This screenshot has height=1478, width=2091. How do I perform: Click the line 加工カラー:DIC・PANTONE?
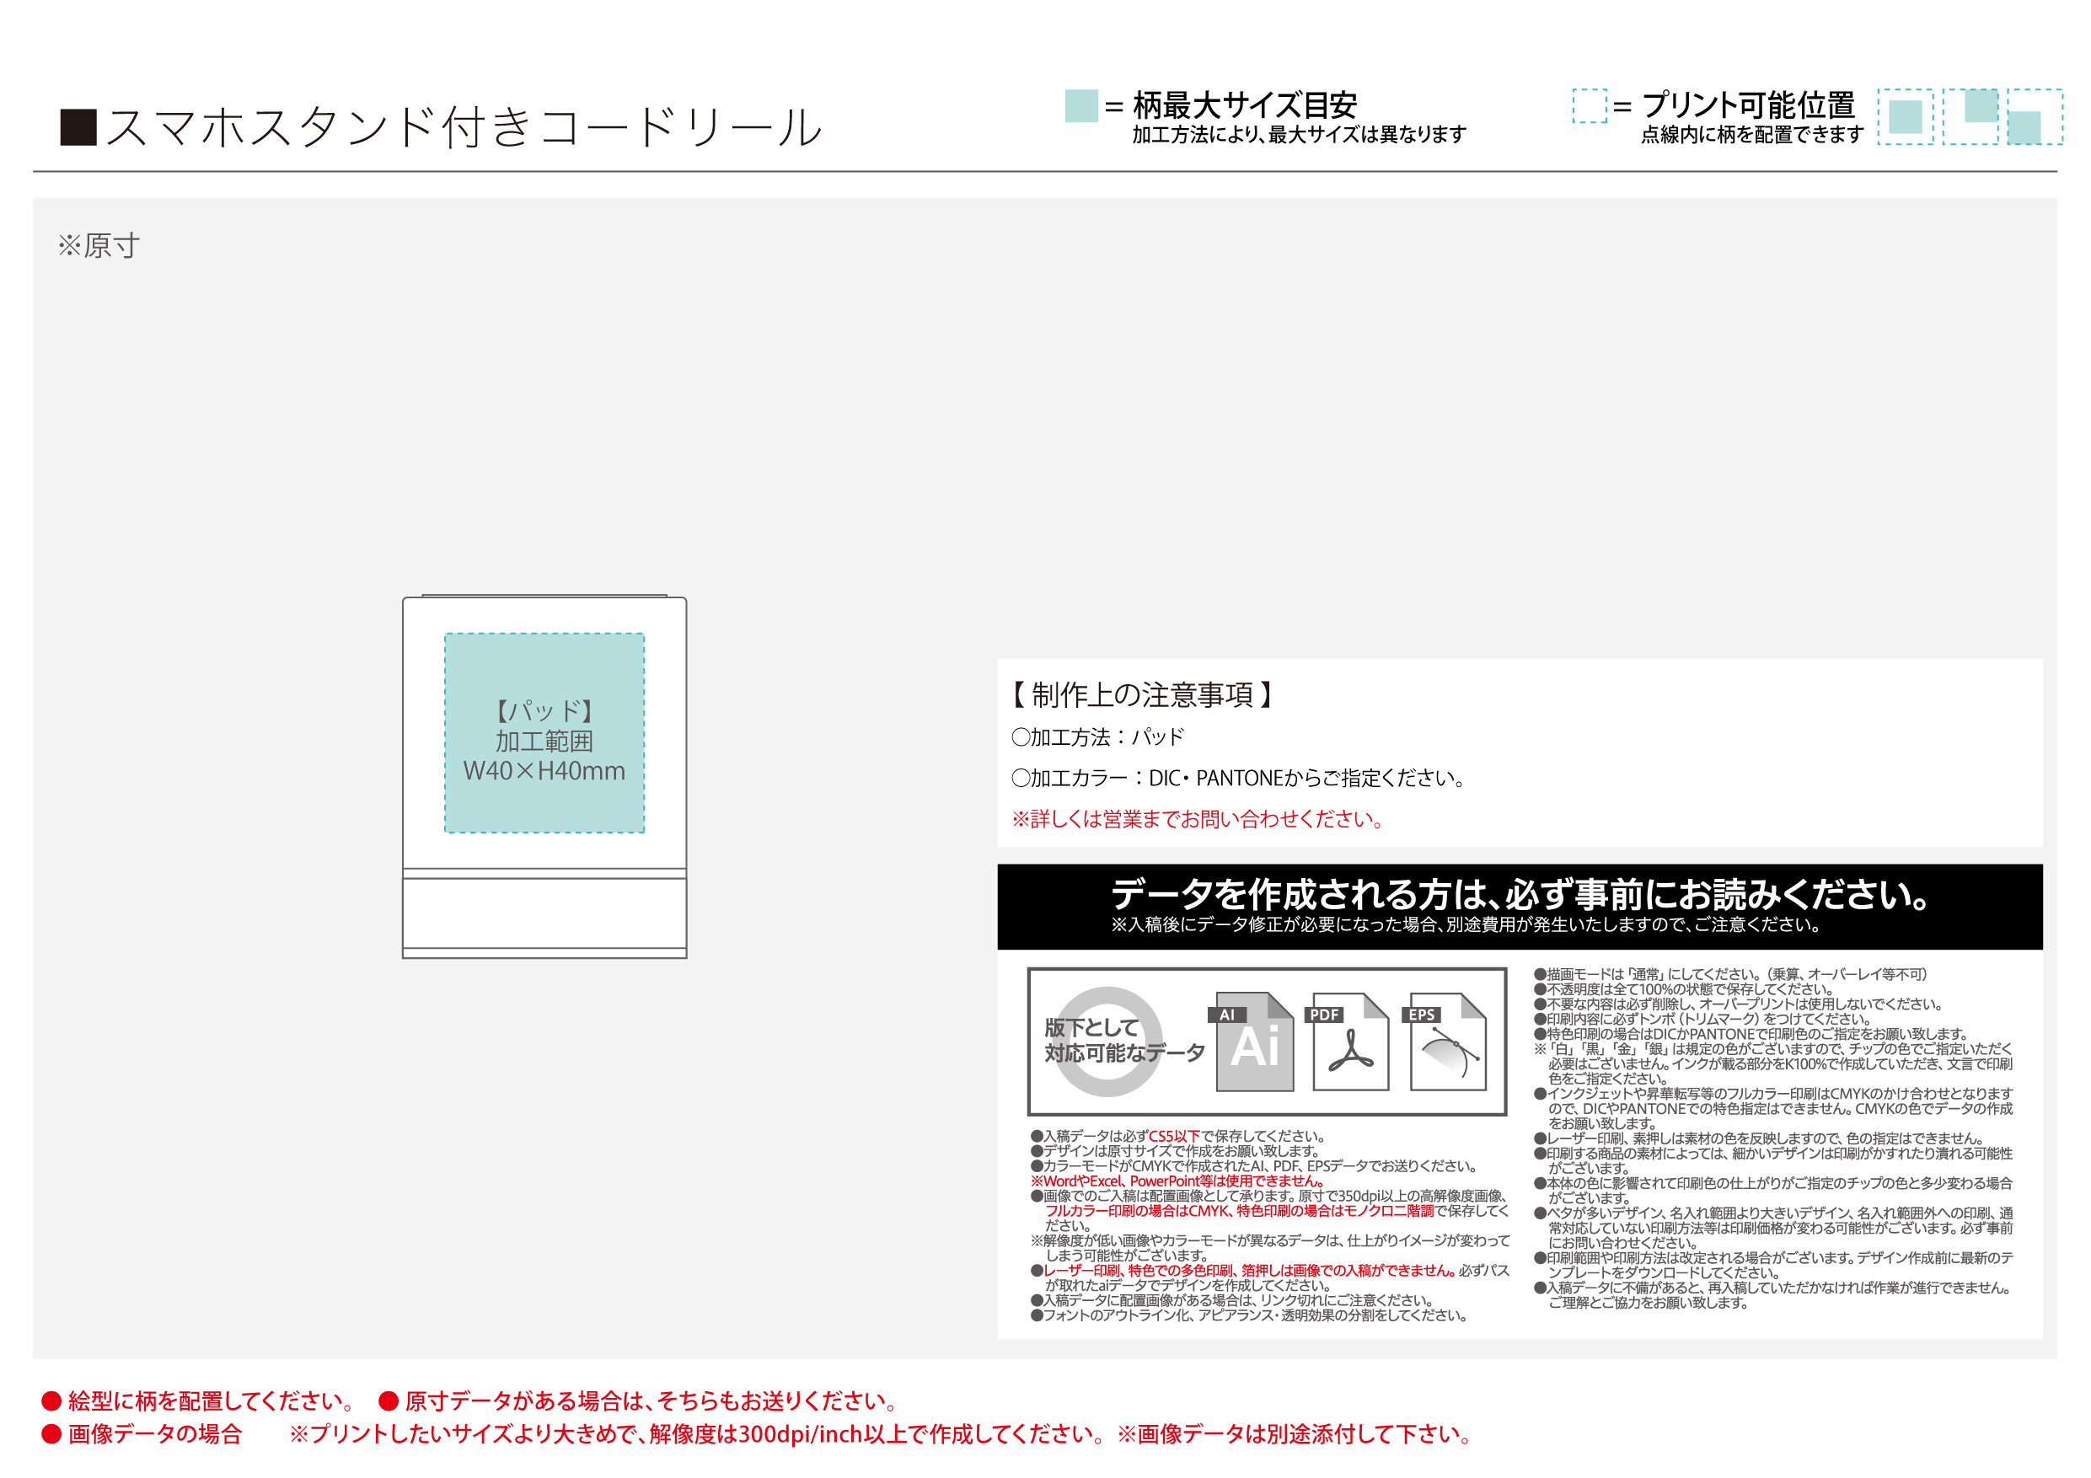coord(1240,778)
